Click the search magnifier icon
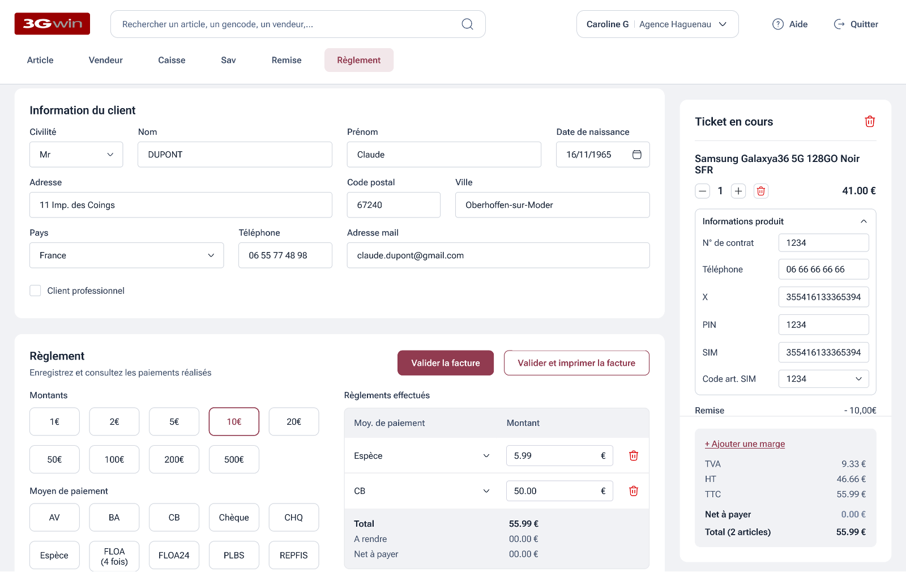Screen dimensions: 906x572 (x=467, y=24)
